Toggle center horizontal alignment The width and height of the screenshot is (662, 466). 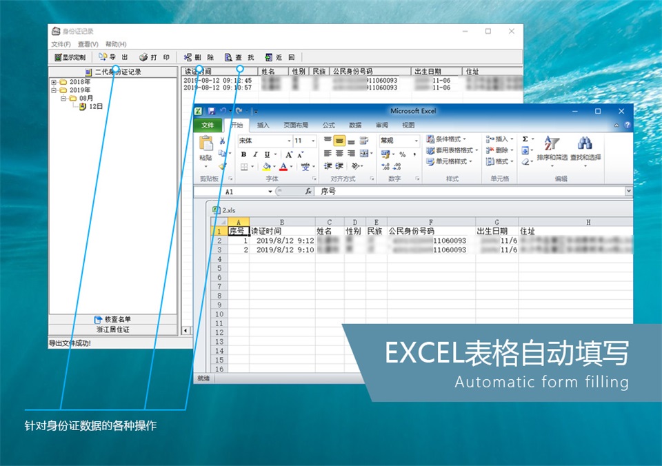[339, 153]
